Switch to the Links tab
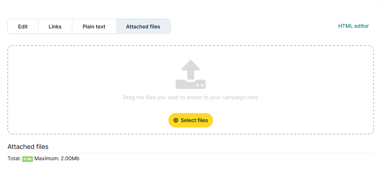Viewport: 384px width, 178px height. 55,26
